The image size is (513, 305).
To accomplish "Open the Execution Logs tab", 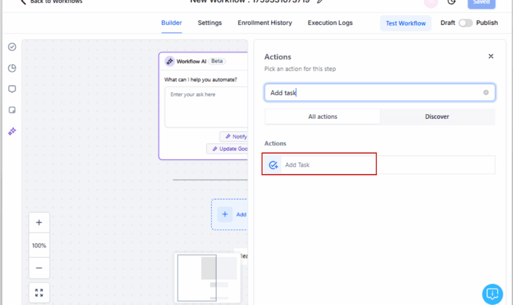I will click(330, 22).
